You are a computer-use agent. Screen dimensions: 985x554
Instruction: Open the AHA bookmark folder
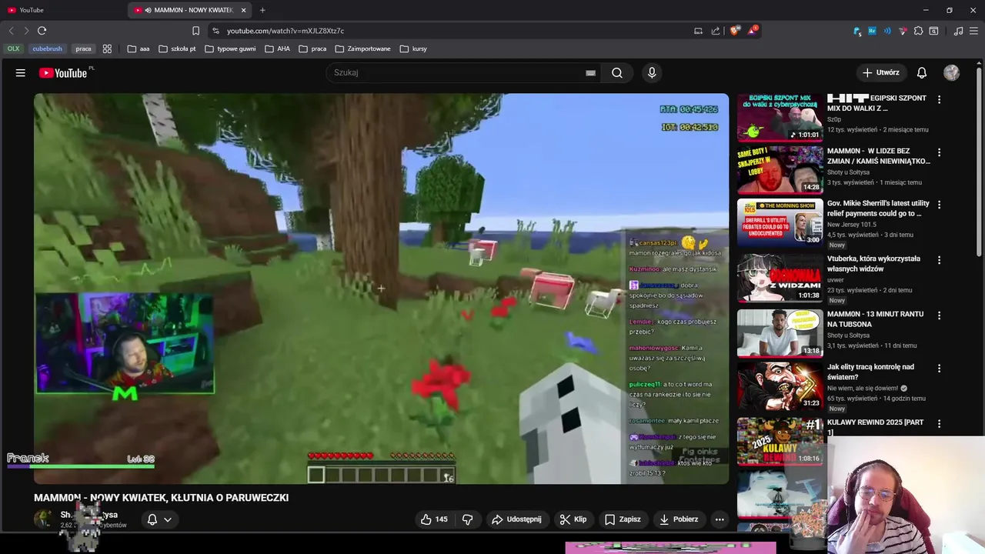[278, 48]
